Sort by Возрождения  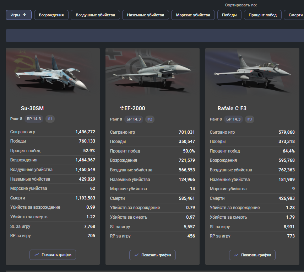[51, 15]
